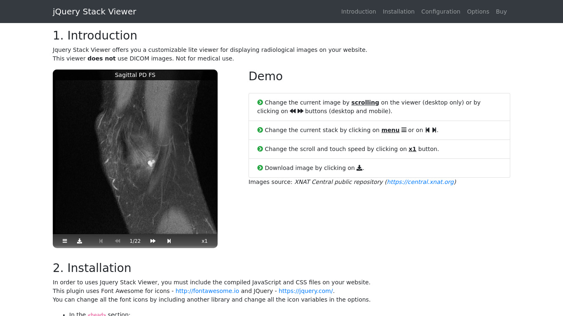The image size is (563, 316).
Task: Open the central.xnat.org source link
Action: click(x=420, y=182)
